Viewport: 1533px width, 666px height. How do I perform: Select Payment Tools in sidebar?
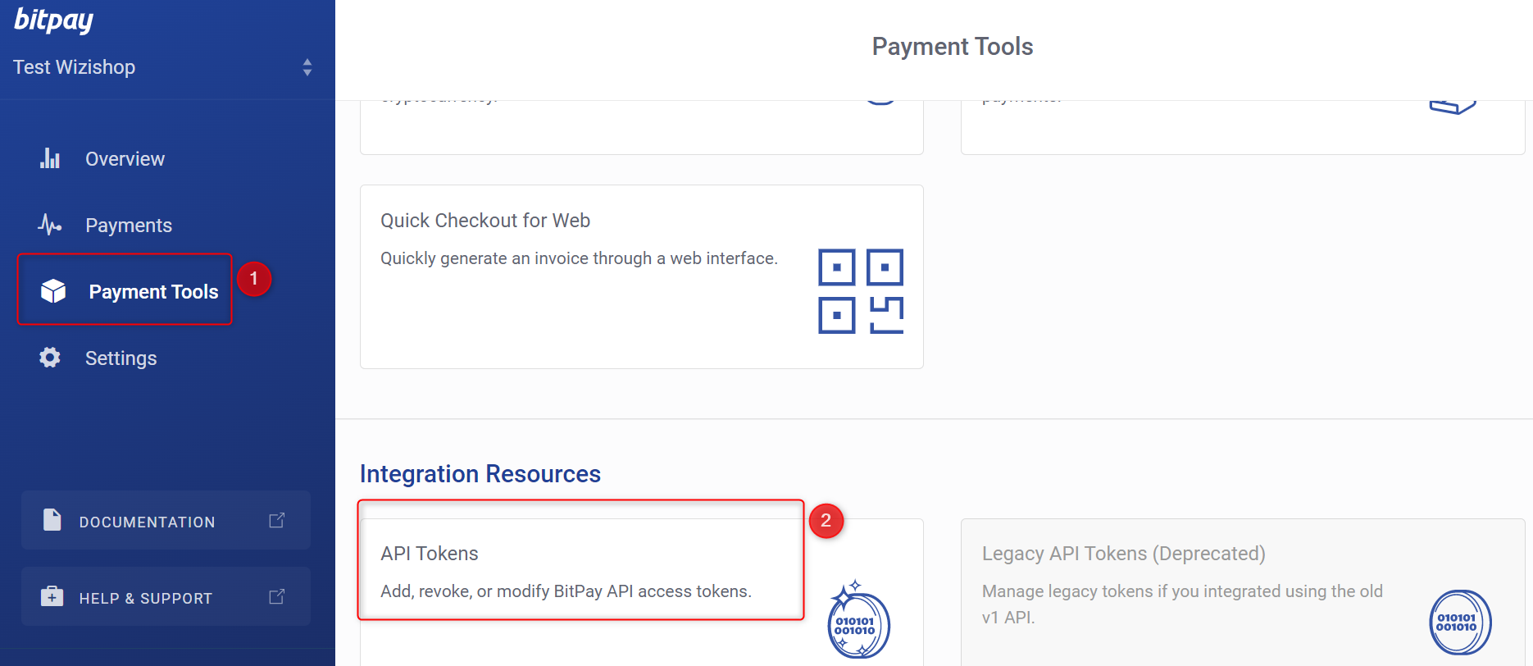tap(153, 292)
